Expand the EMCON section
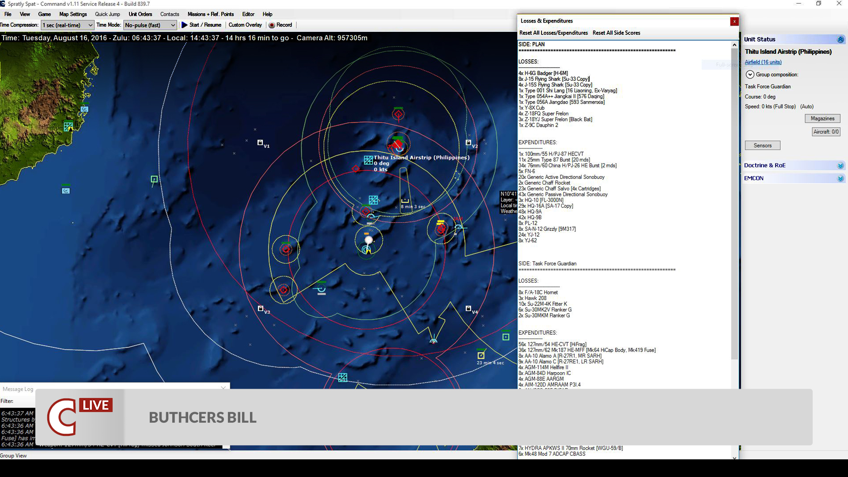 [840, 178]
